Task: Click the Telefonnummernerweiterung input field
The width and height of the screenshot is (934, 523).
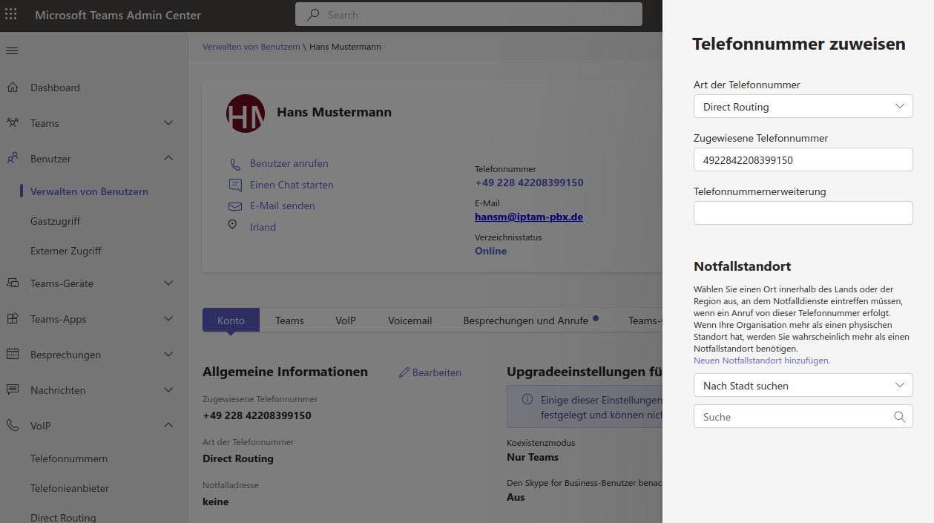Action: (x=803, y=213)
